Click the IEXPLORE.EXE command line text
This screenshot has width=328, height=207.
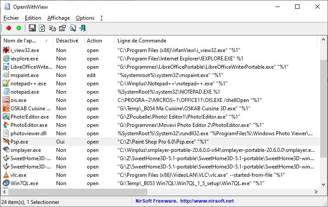[x=180, y=59]
